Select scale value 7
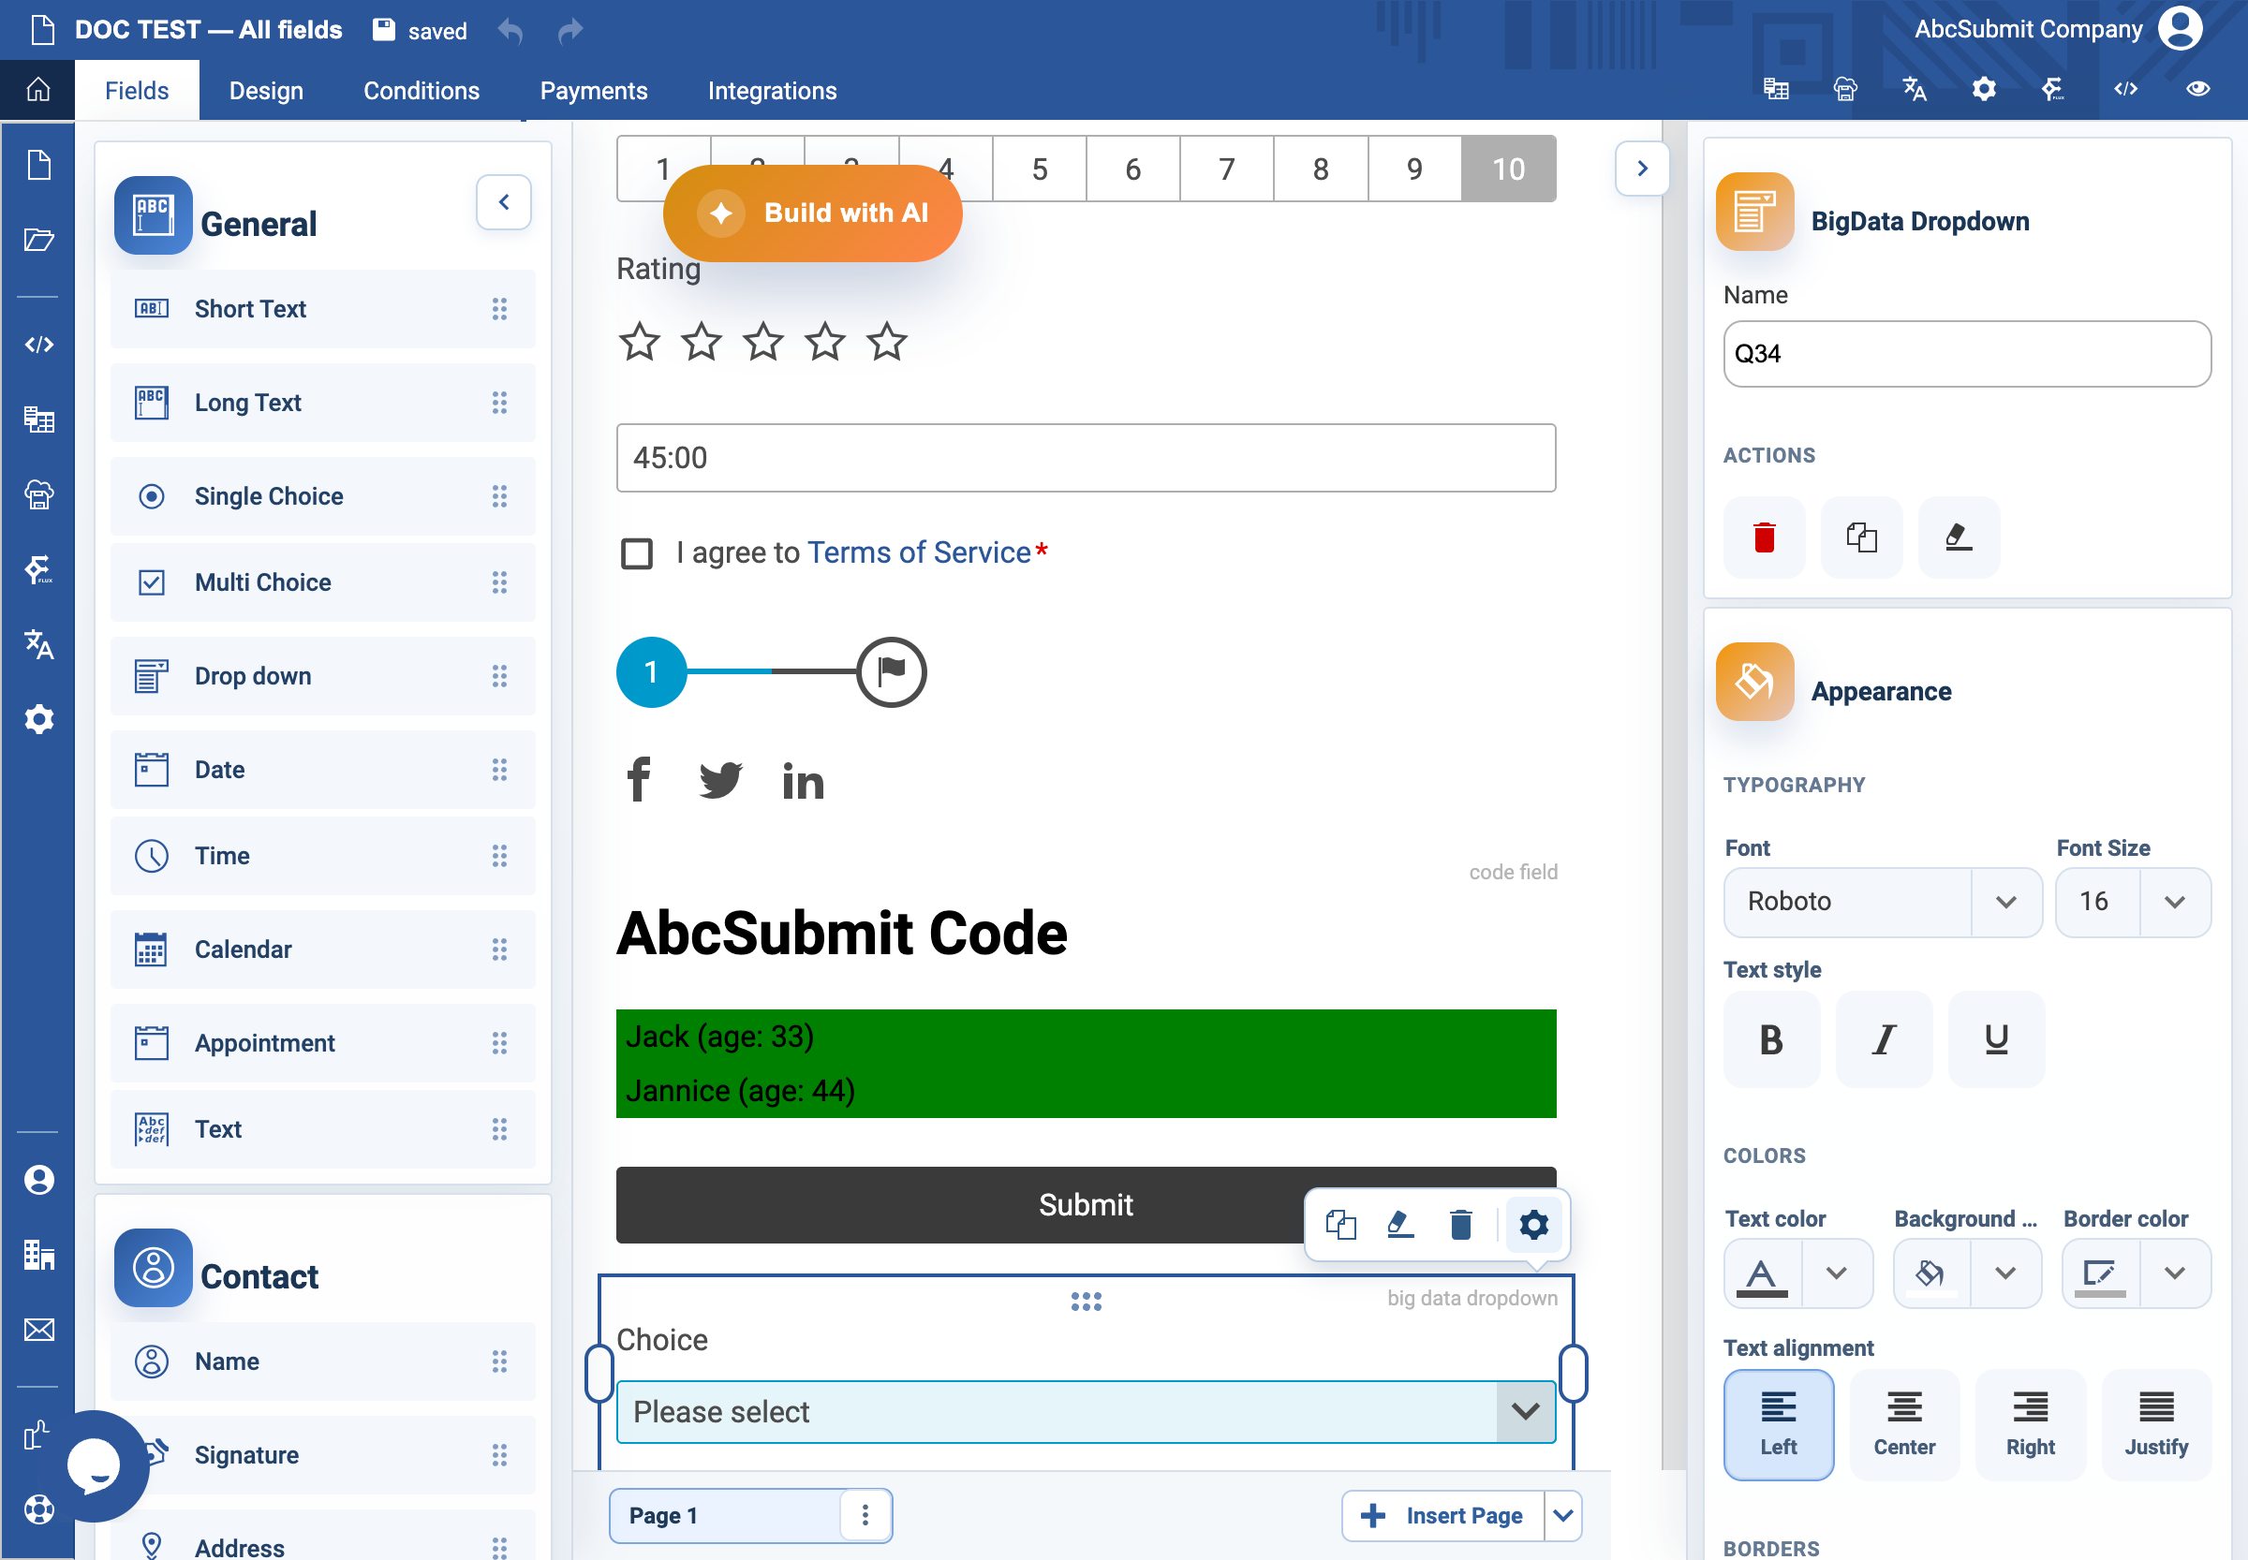2248x1560 pixels. point(1226,169)
